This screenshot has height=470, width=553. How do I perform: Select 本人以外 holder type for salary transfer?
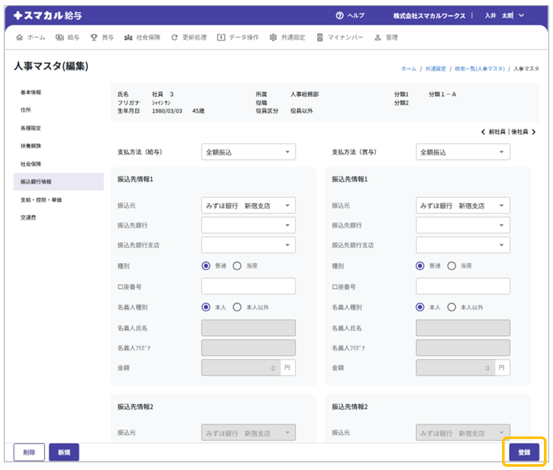[x=237, y=308]
